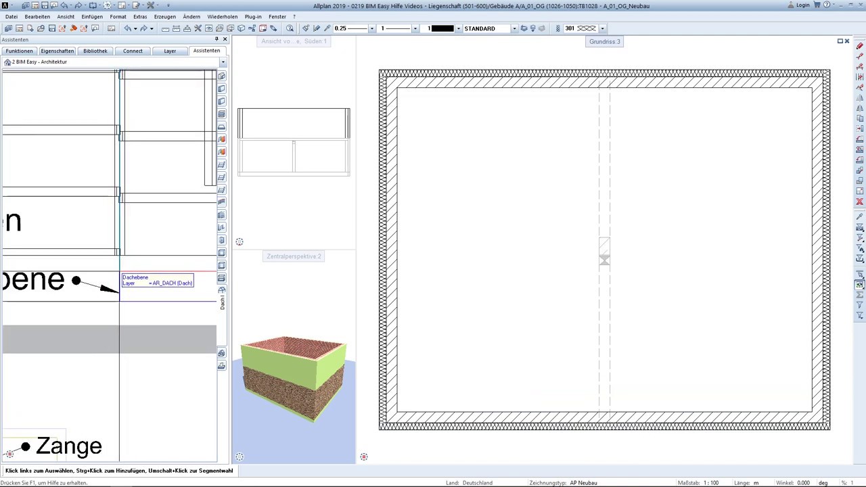Click the Redo arrow in toolbar
The width and height of the screenshot is (866, 487).
[143, 28]
